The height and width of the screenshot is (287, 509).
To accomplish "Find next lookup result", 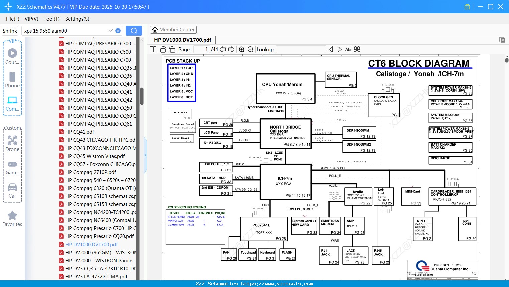I will [339, 49].
